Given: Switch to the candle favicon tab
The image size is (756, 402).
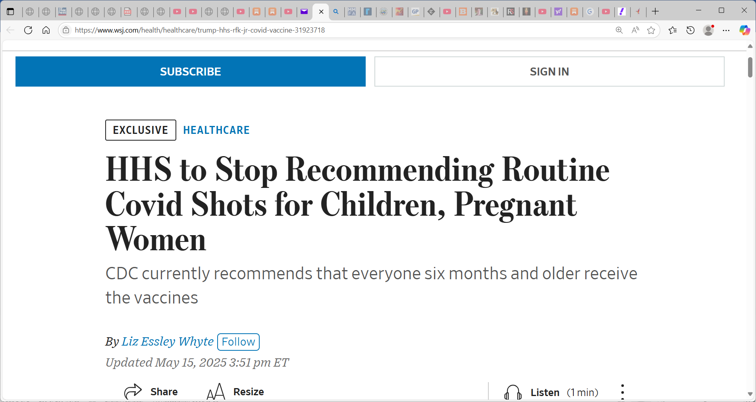Looking at the screenshot, I should tap(526, 12).
